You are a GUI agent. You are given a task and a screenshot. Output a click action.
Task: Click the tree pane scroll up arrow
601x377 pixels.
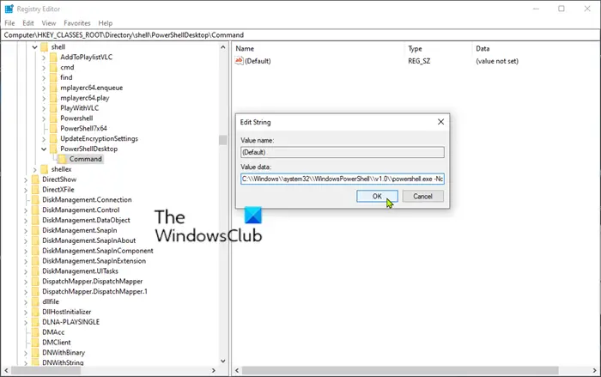point(223,47)
